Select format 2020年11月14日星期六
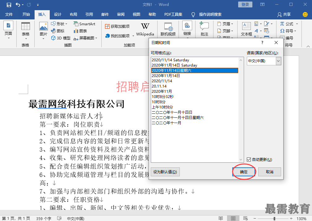The height and width of the screenshot is (221, 312). [x=195, y=71]
